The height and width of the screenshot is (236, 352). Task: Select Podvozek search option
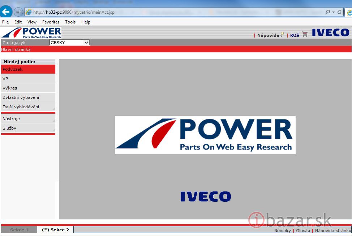coord(28,69)
